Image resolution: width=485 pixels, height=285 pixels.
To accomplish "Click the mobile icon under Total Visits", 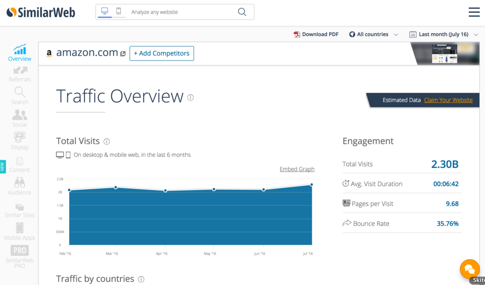I will coord(68,155).
